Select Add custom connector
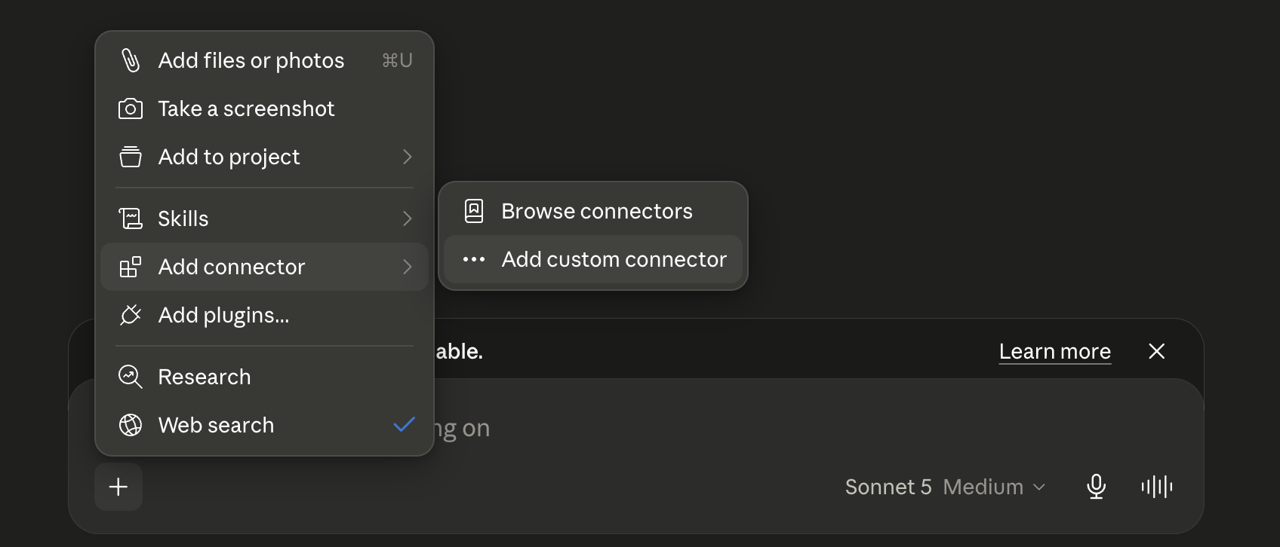Image resolution: width=1280 pixels, height=547 pixels. 593,259
